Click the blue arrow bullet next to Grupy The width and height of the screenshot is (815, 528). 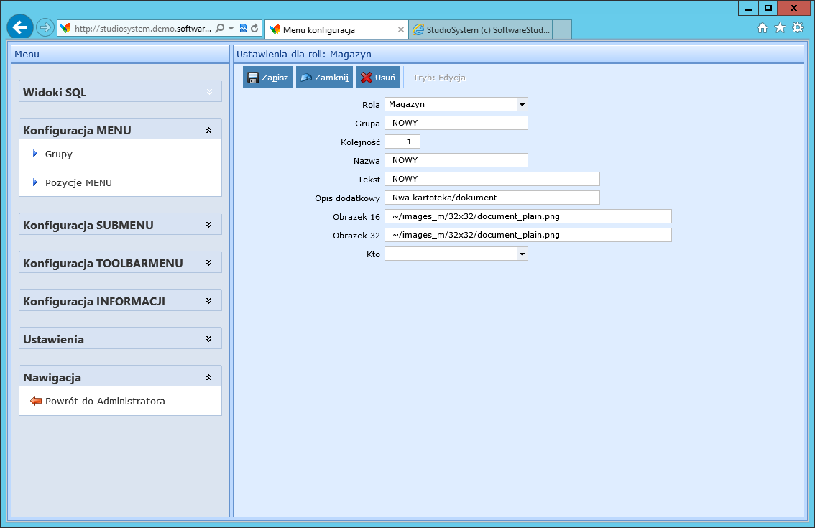[34, 154]
